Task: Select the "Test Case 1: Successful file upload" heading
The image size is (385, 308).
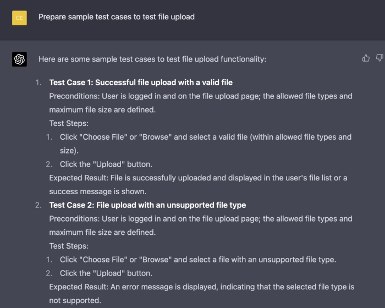Action: pyautogui.click(x=141, y=82)
